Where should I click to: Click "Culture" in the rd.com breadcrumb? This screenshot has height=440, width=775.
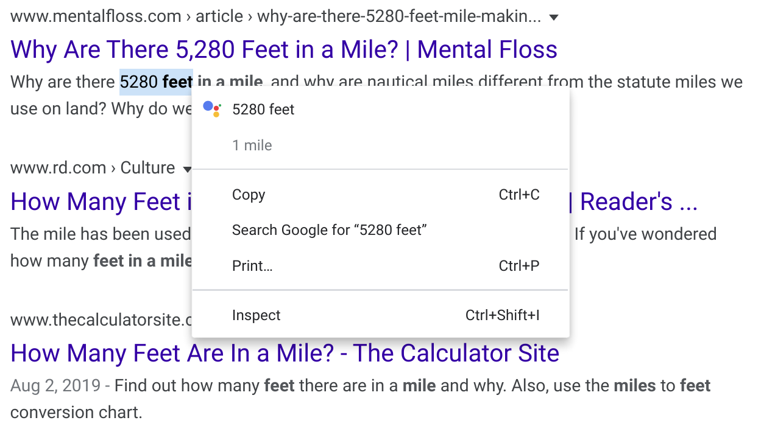147,168
